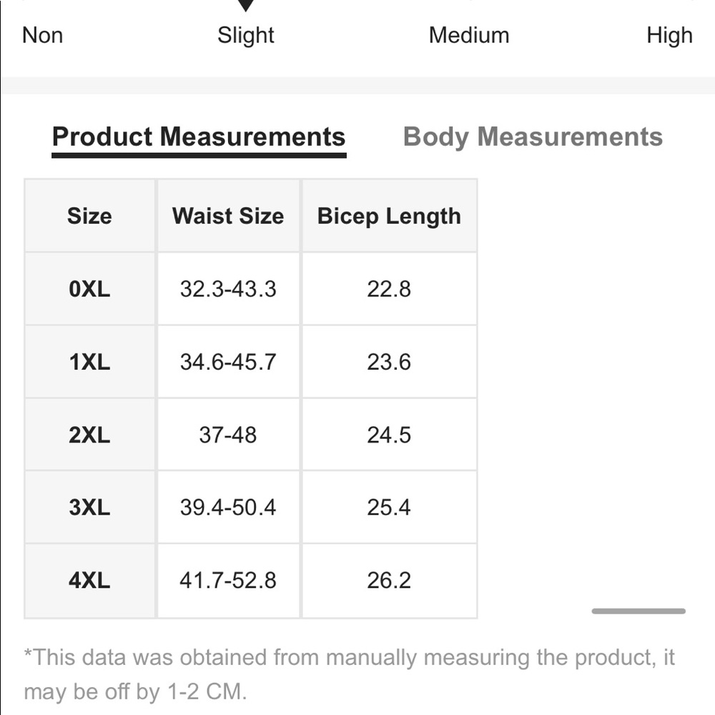
Task: Click waist value 37-48 cell
Action: tap(228, 435)
